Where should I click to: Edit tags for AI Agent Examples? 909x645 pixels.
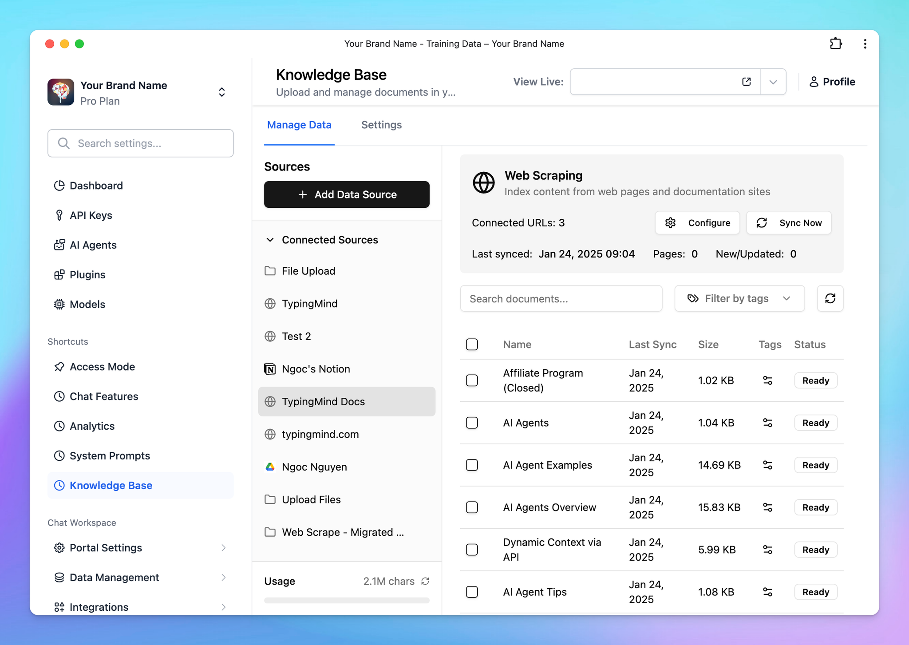pos(768,465)
